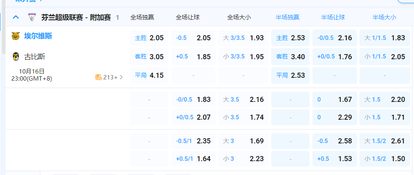Select the 半场让球 column header
Viewport: 414px width, 175px height.
333,17
